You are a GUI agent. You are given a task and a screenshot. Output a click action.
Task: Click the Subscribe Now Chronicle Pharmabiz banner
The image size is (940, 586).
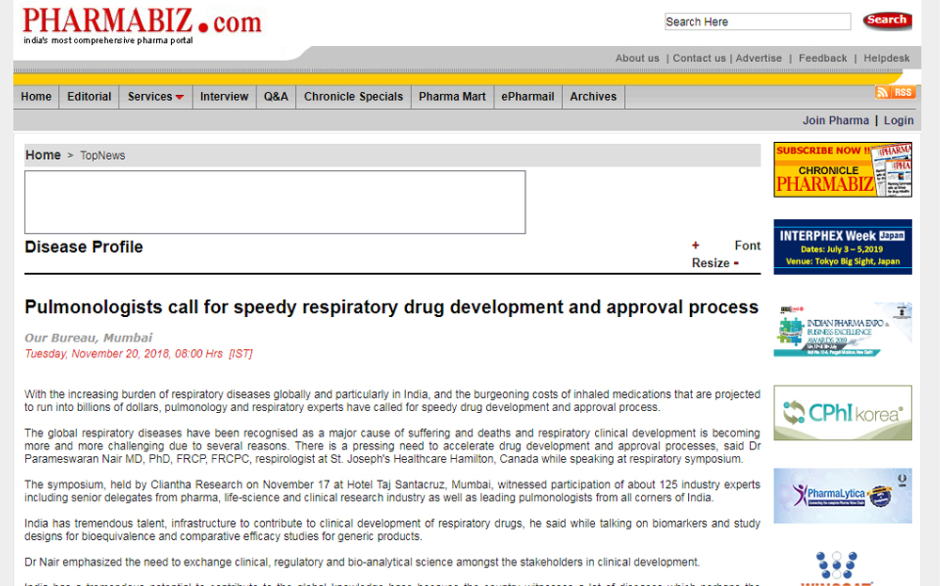pos(842,169)
